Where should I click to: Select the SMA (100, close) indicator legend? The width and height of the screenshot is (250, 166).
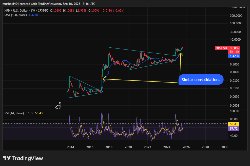(x=16, y=15)
